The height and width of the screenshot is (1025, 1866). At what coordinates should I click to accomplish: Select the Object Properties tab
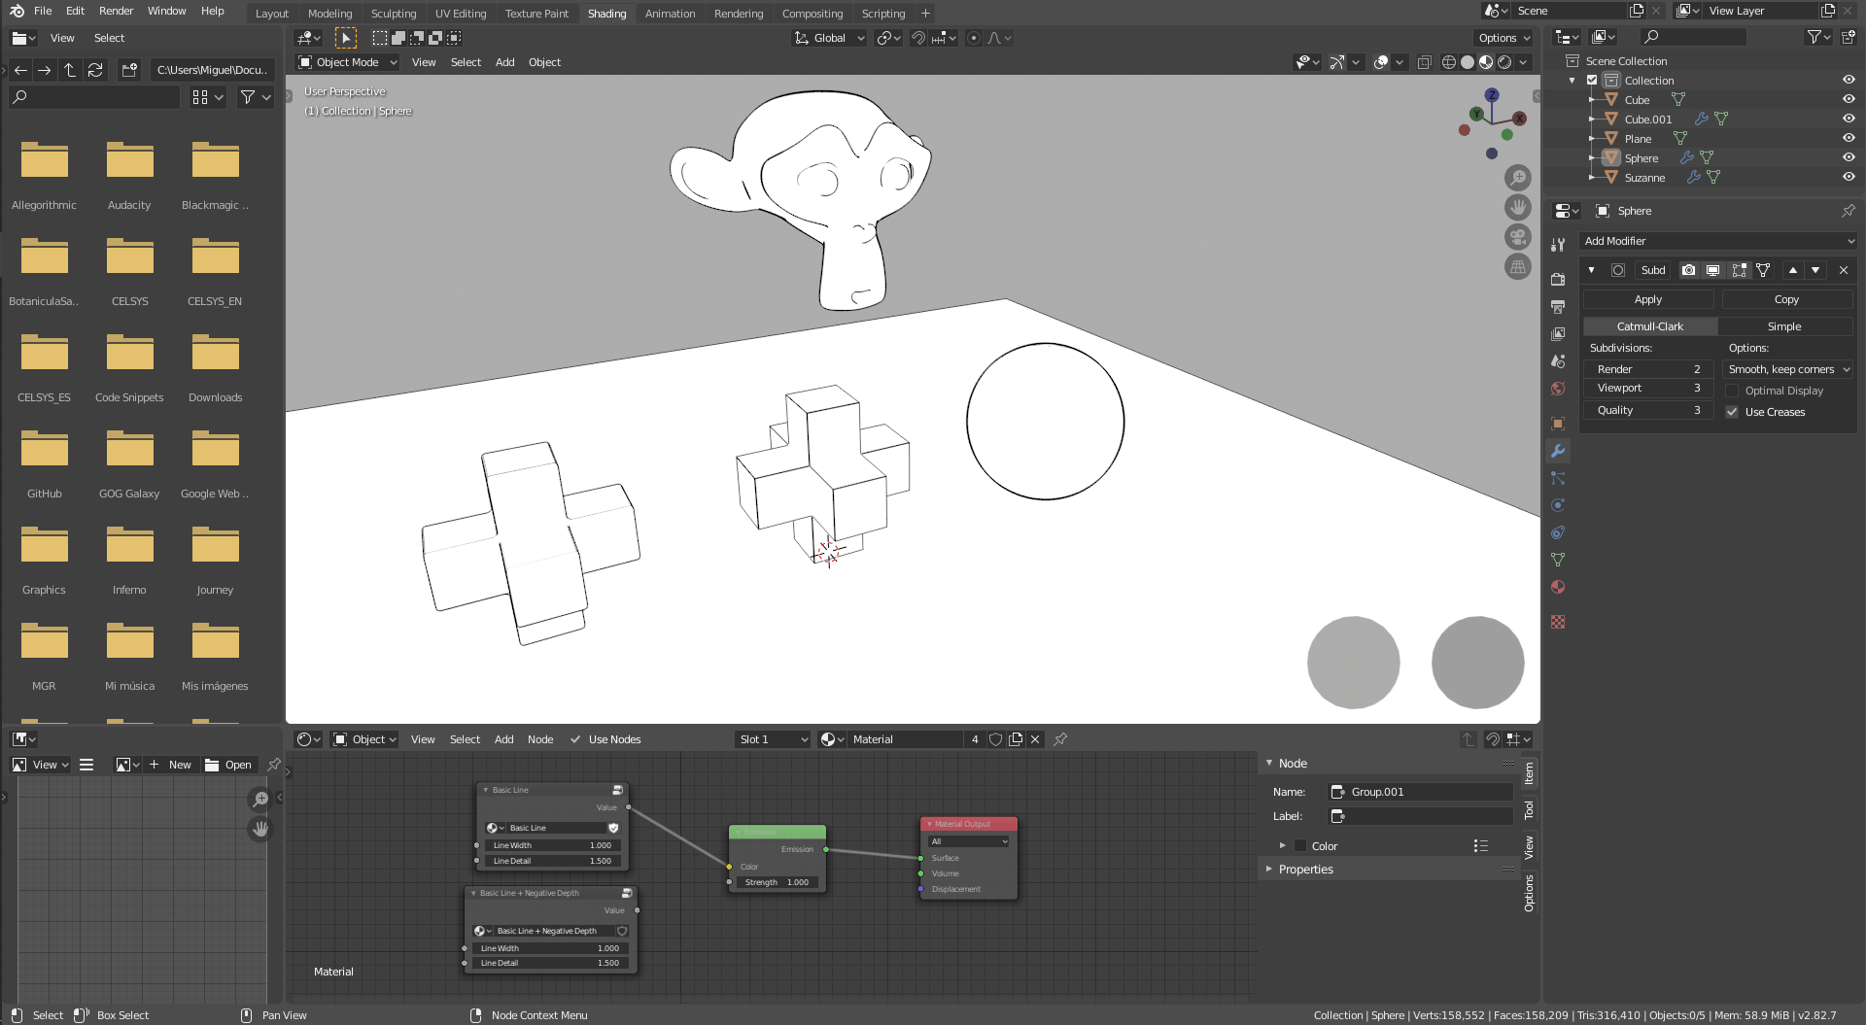[1558, 425]
